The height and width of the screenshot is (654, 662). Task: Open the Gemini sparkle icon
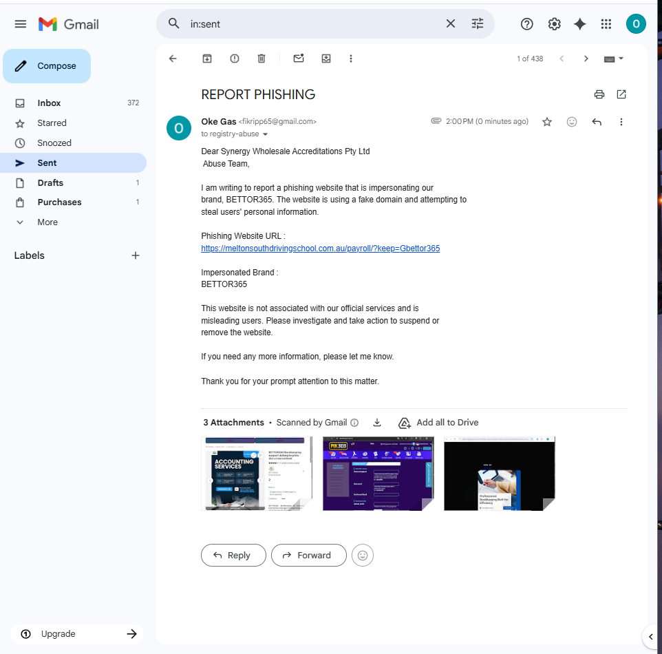tap(579, 24)
